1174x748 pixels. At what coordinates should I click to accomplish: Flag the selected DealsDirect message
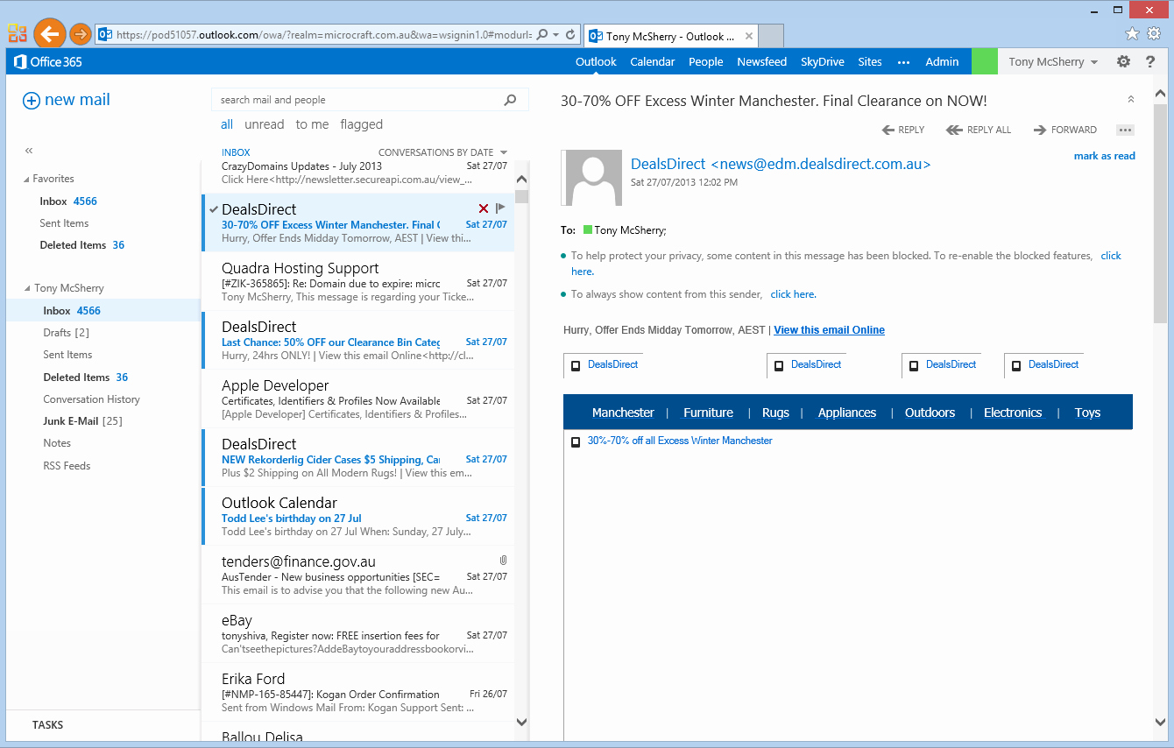[x=501, y=208]
